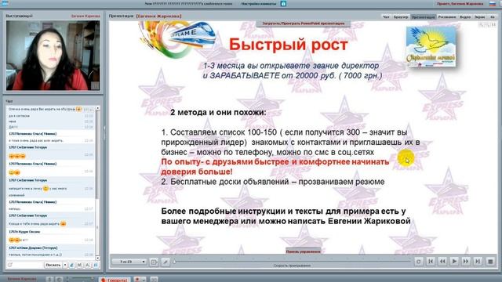Click the rightmost blue chat toolbar icon
502x282 pixels.
(96, 265)
